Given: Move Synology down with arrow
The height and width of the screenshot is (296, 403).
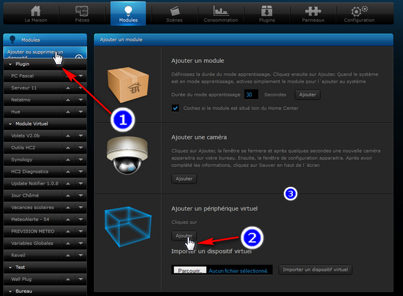Looking at the screenshot, I should coord(81,159).
